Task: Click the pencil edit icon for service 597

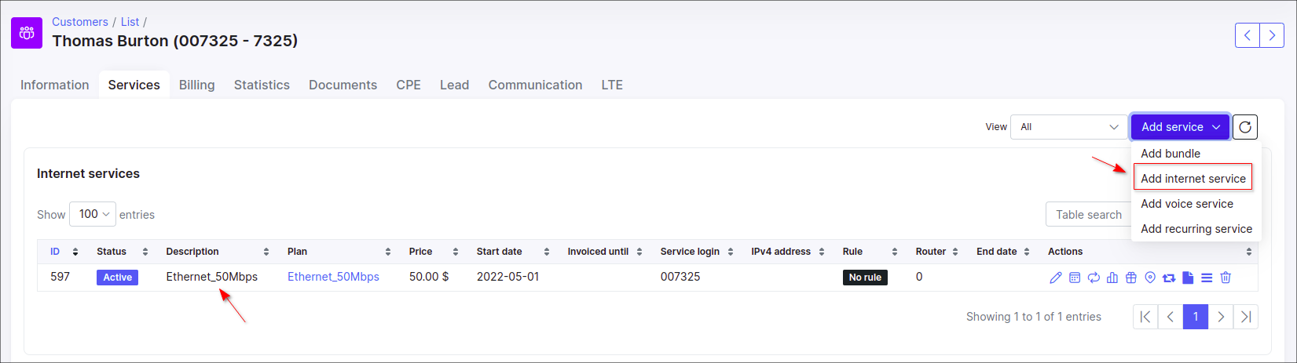Action: pos(1056,278)
